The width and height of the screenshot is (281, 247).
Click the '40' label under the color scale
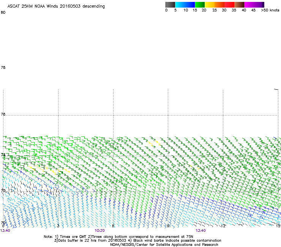[244, 10]
